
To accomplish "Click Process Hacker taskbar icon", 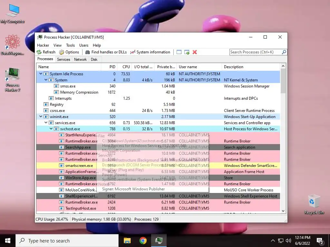I will click(159, 241).
